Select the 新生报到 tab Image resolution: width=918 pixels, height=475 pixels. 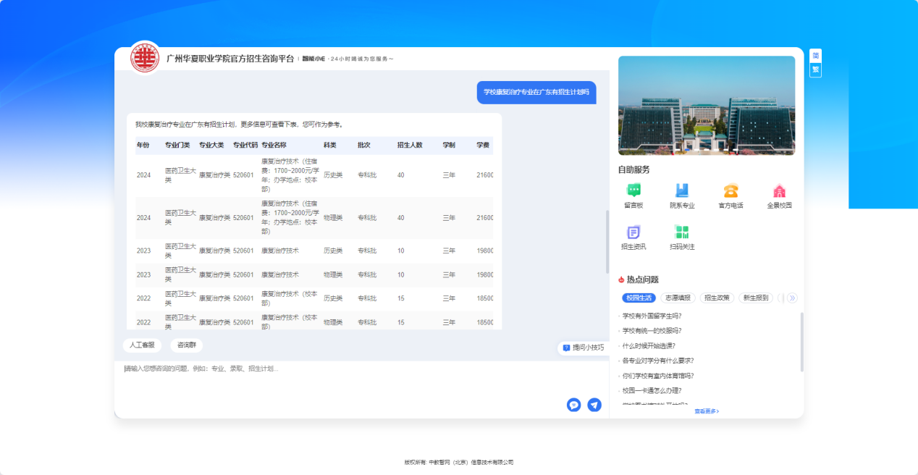click(x=756, y=298)
